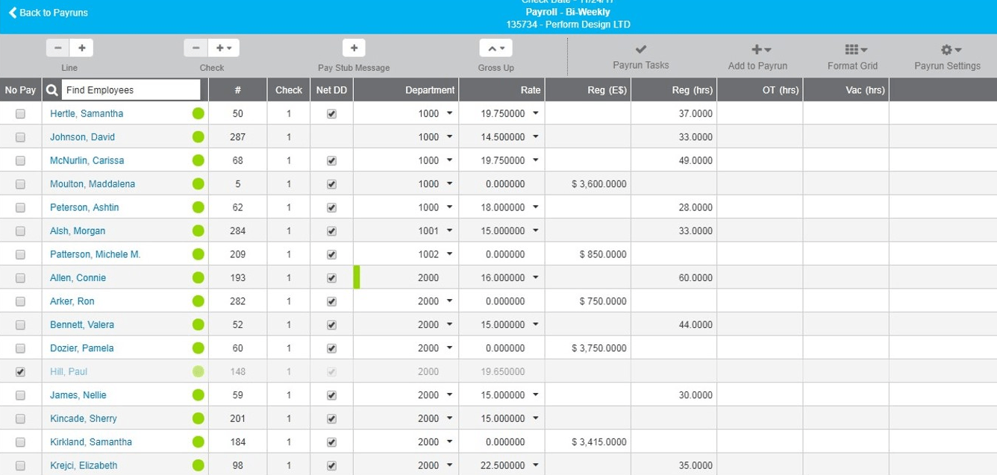Open employee Moulton, Maddalena
Screen dimensions: 997x475
[x=93, y=184]
